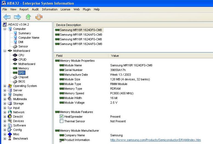
Task: Go forward with the right arrow toolbar icon
Action: pos(18,17)
